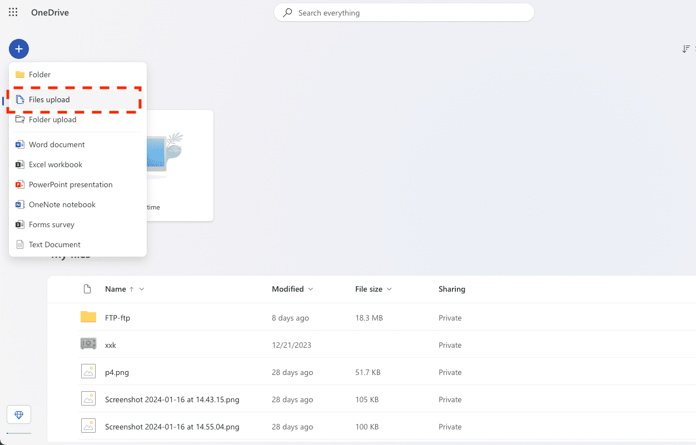Create a new Word document
Image resolution: width=696 pixels, height=445 pixels.
(x=78, y=144)
